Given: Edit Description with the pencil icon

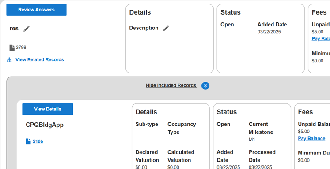Looking at the screenshot, I should (x=166, y=28).
